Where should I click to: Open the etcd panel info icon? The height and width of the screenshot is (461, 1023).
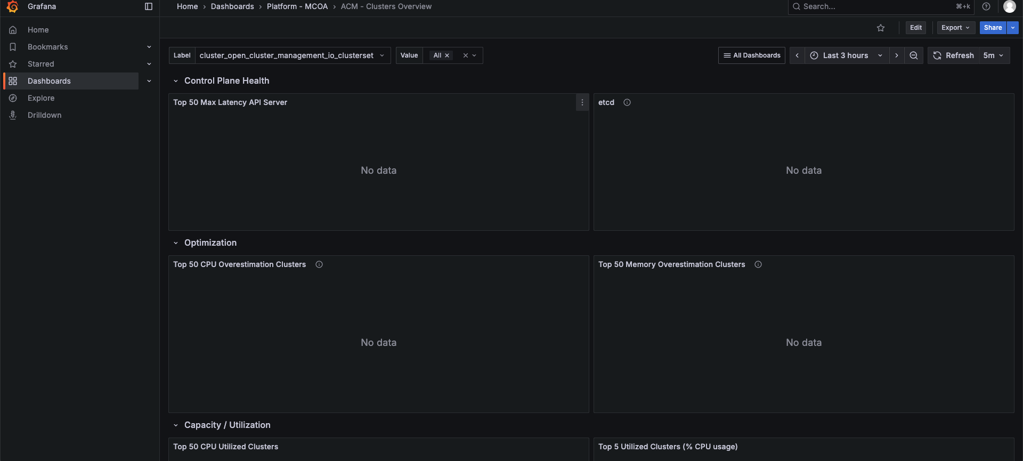627,102
